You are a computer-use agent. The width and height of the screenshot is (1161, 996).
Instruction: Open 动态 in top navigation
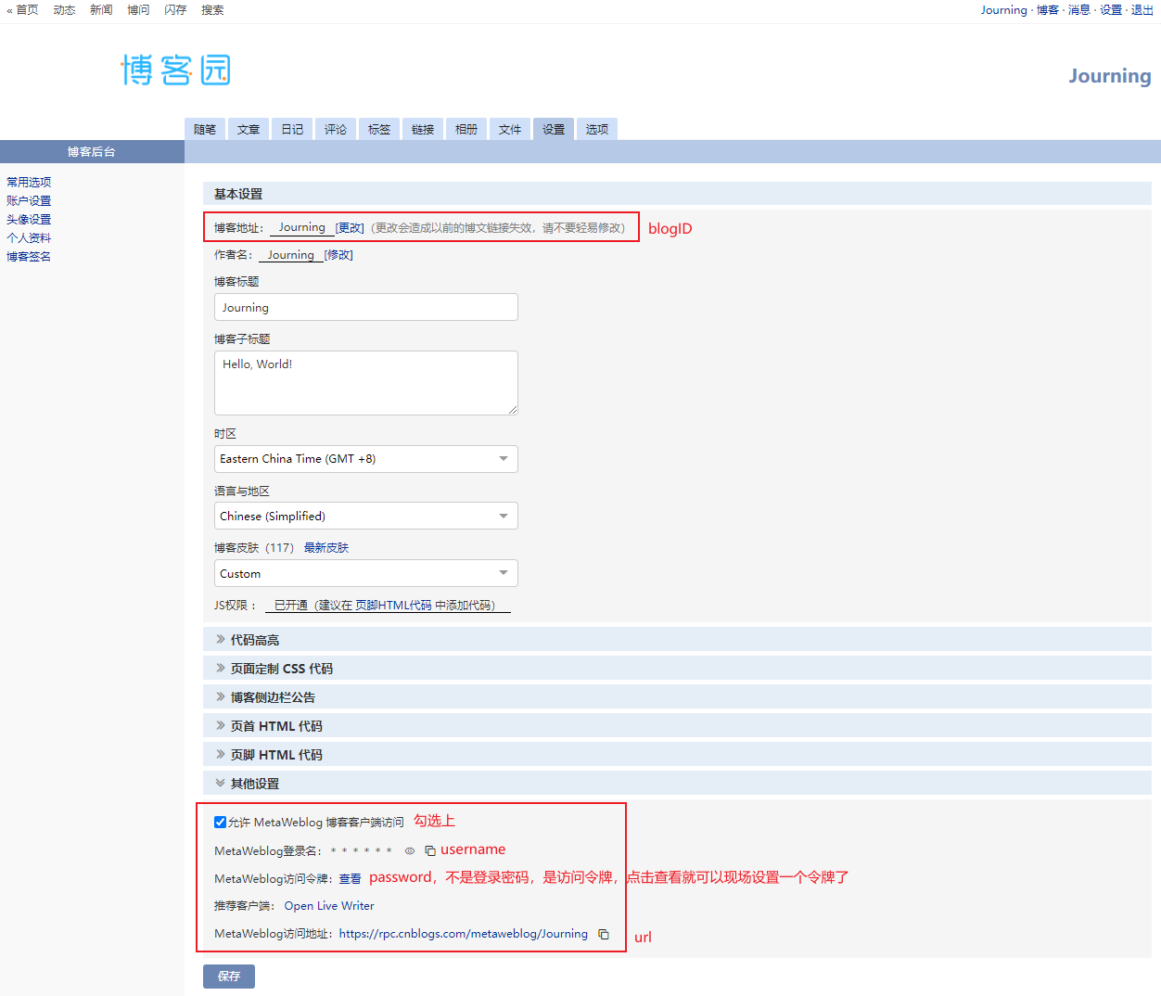coord(64,10)
